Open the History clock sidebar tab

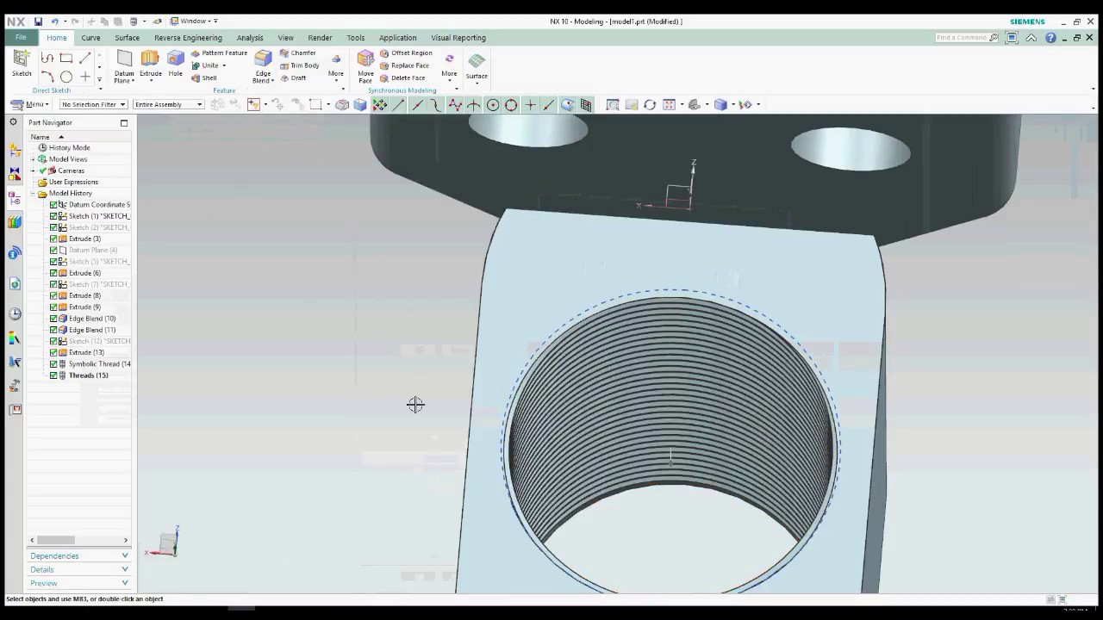(15, 314)
